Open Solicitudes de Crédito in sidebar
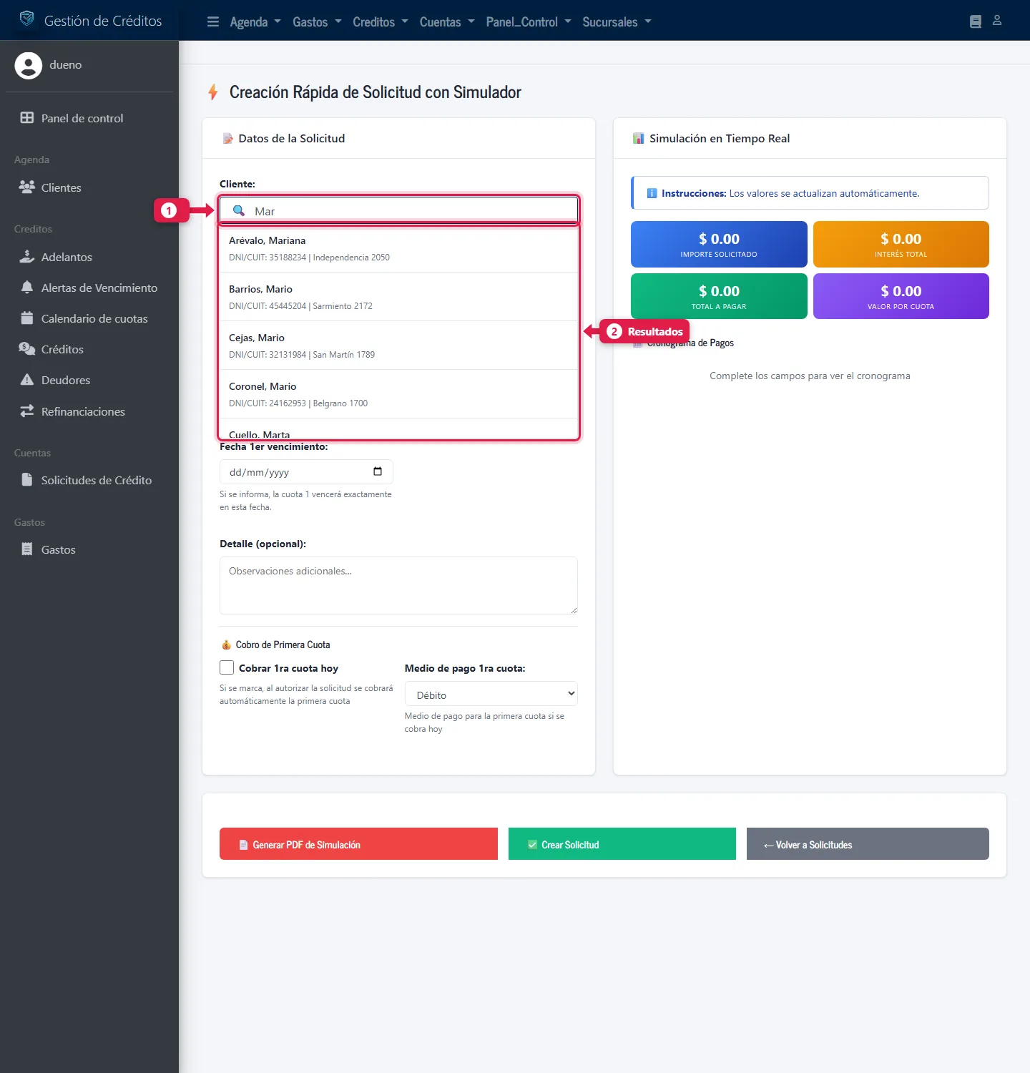The width and height of the screenshot is (1030, 1073). point(89,480)
